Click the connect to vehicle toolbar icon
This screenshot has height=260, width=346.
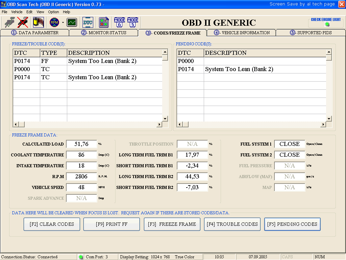tap(10, 22)
